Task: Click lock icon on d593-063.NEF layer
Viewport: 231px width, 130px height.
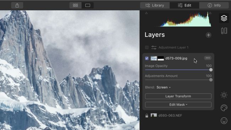Action: tap(147, 115)
